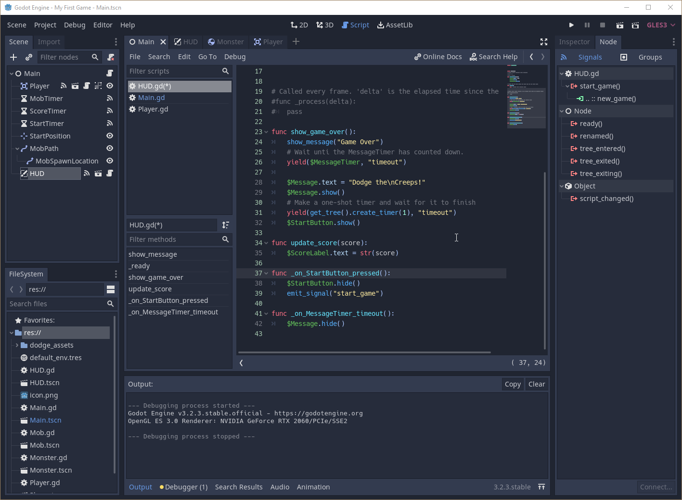
Task: Open Debugger (1) bottom panel
Action: 184,487
